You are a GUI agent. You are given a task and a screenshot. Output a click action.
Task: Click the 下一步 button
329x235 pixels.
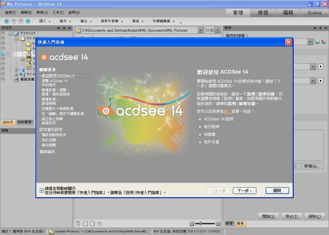[x=245, y=191]
